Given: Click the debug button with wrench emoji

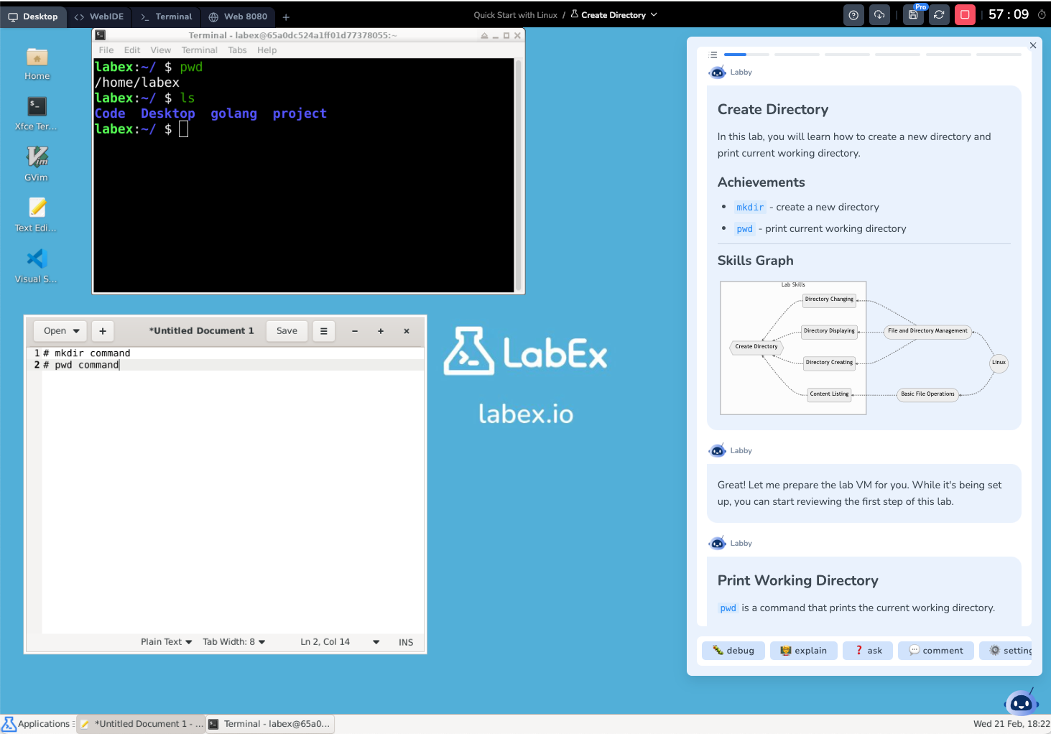Looking at the screenshot, I should (733, 650).
